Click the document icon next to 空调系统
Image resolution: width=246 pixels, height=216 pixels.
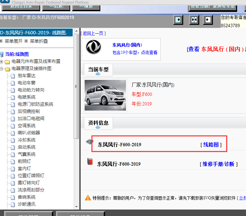click(13, 126)
